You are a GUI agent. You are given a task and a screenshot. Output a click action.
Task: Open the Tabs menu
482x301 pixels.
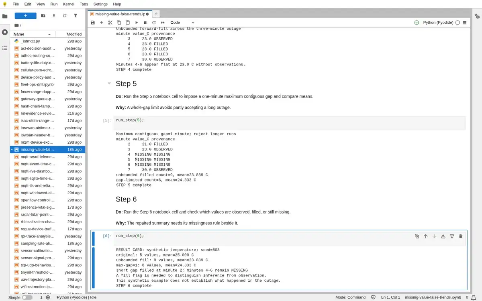point(84,4)
